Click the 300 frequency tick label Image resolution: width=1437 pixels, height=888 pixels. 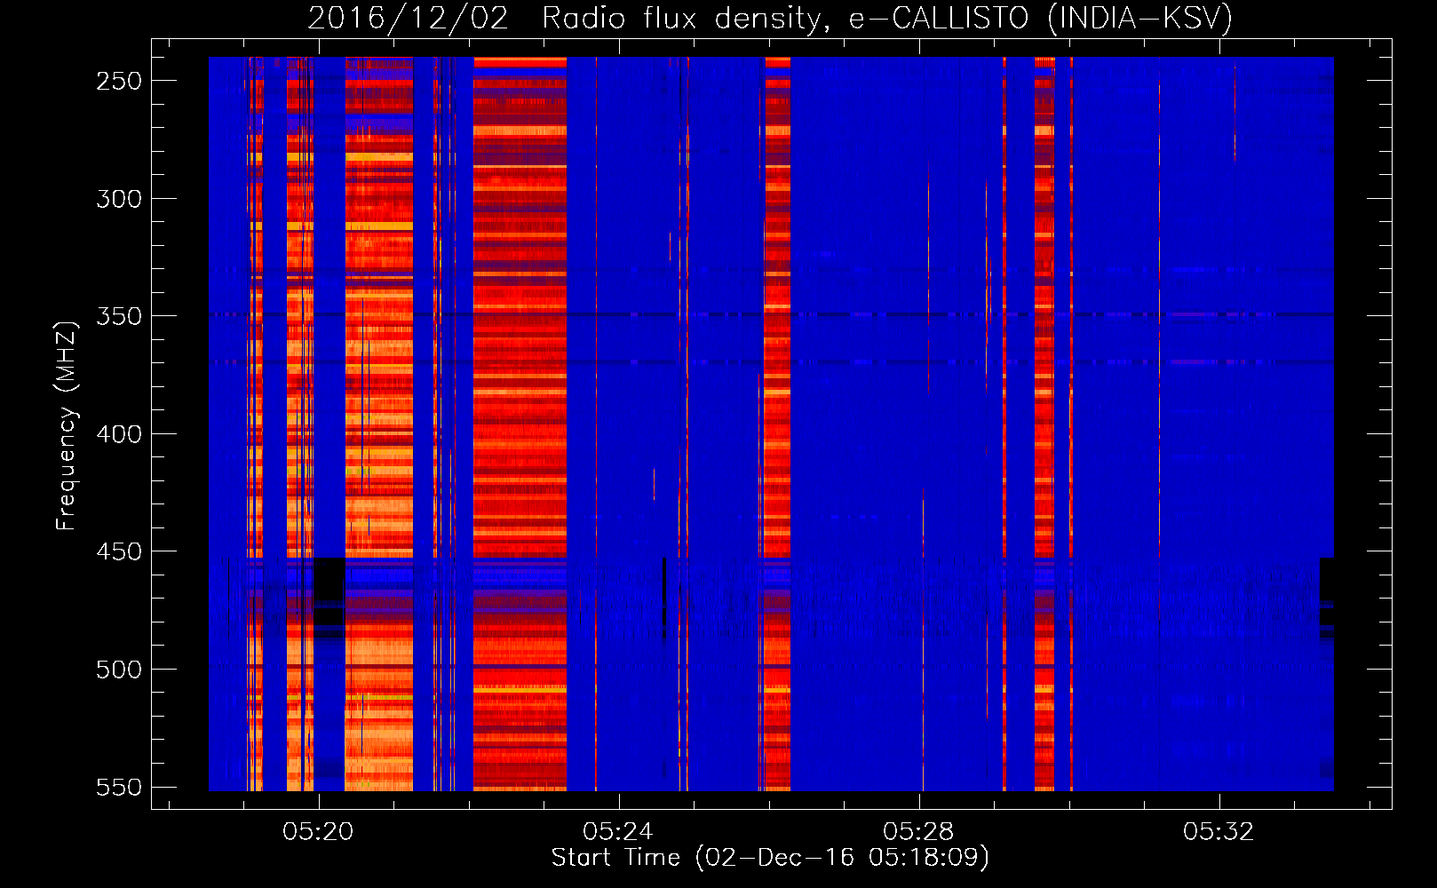tap(119, 199)
